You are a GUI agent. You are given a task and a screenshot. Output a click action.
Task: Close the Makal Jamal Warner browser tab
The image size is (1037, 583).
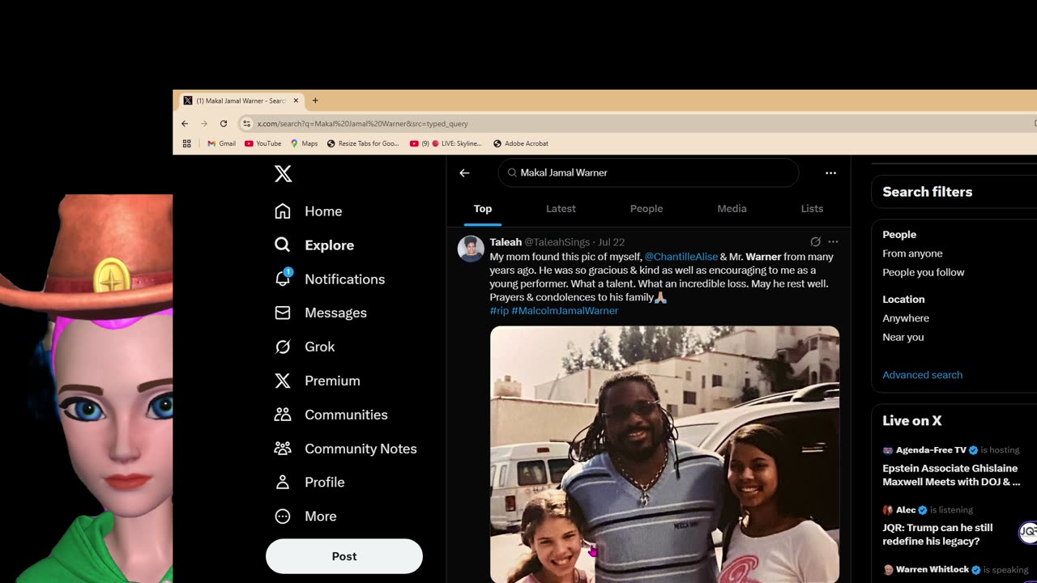pos(296,100)
